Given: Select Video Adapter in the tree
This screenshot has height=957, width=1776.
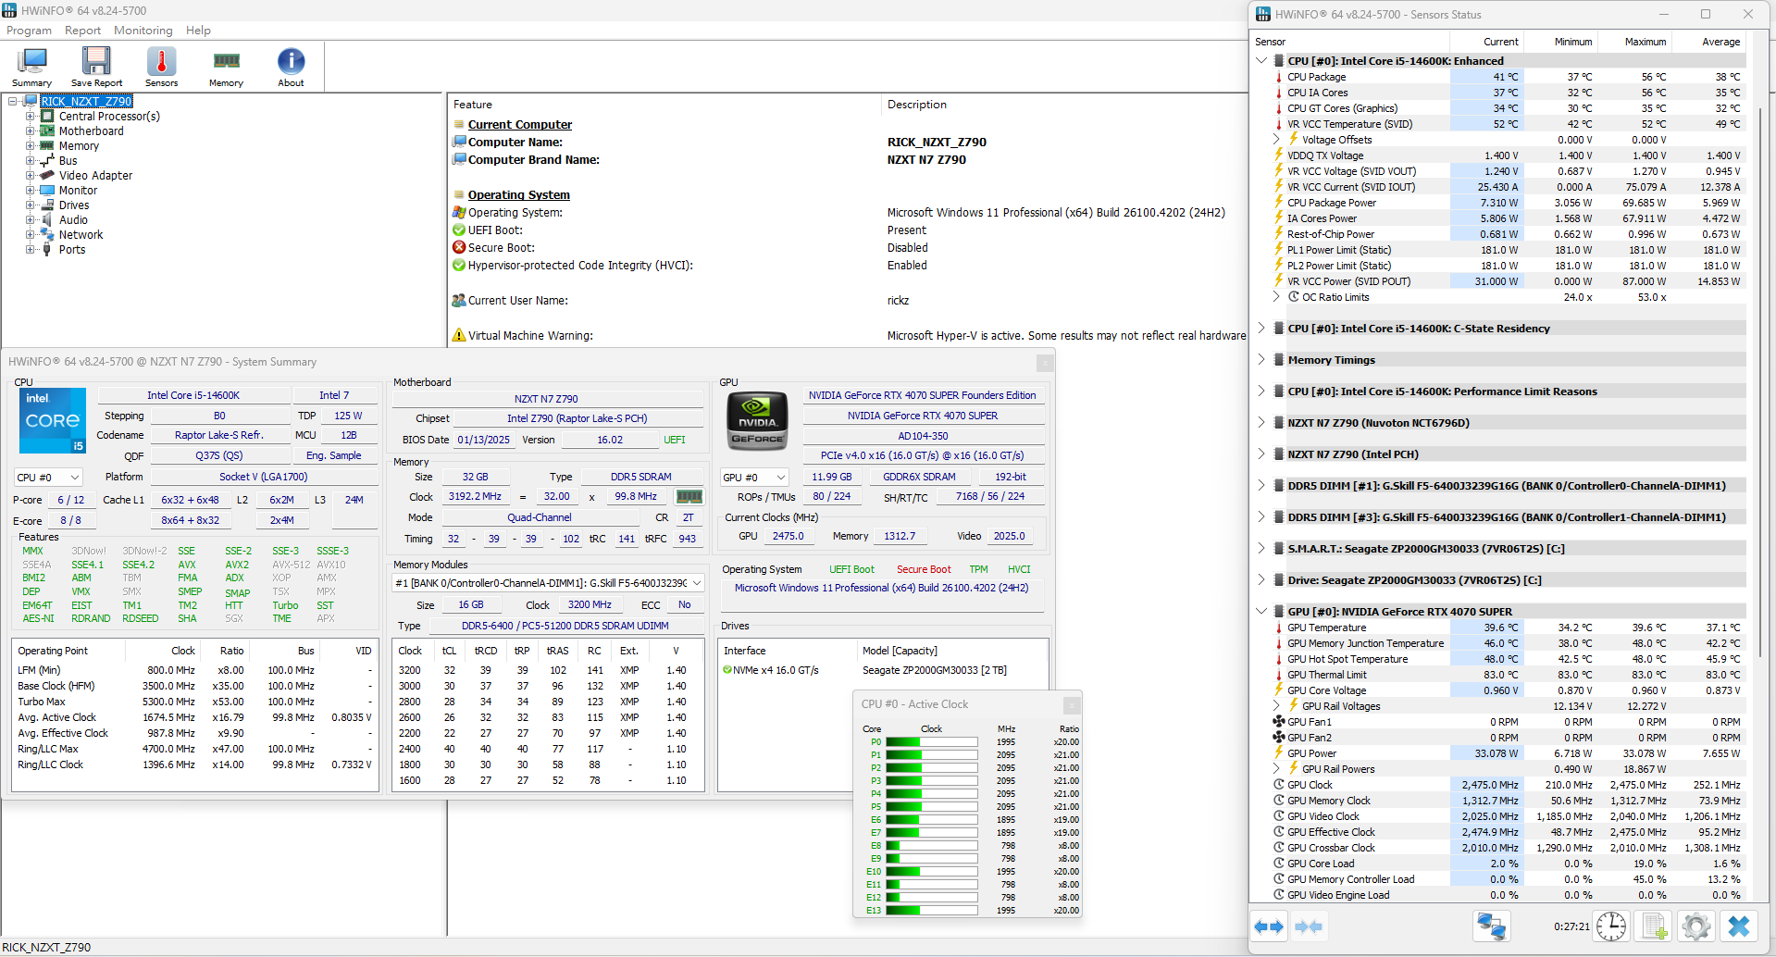Looking at the screenshot, I should (x=95, y=176).
